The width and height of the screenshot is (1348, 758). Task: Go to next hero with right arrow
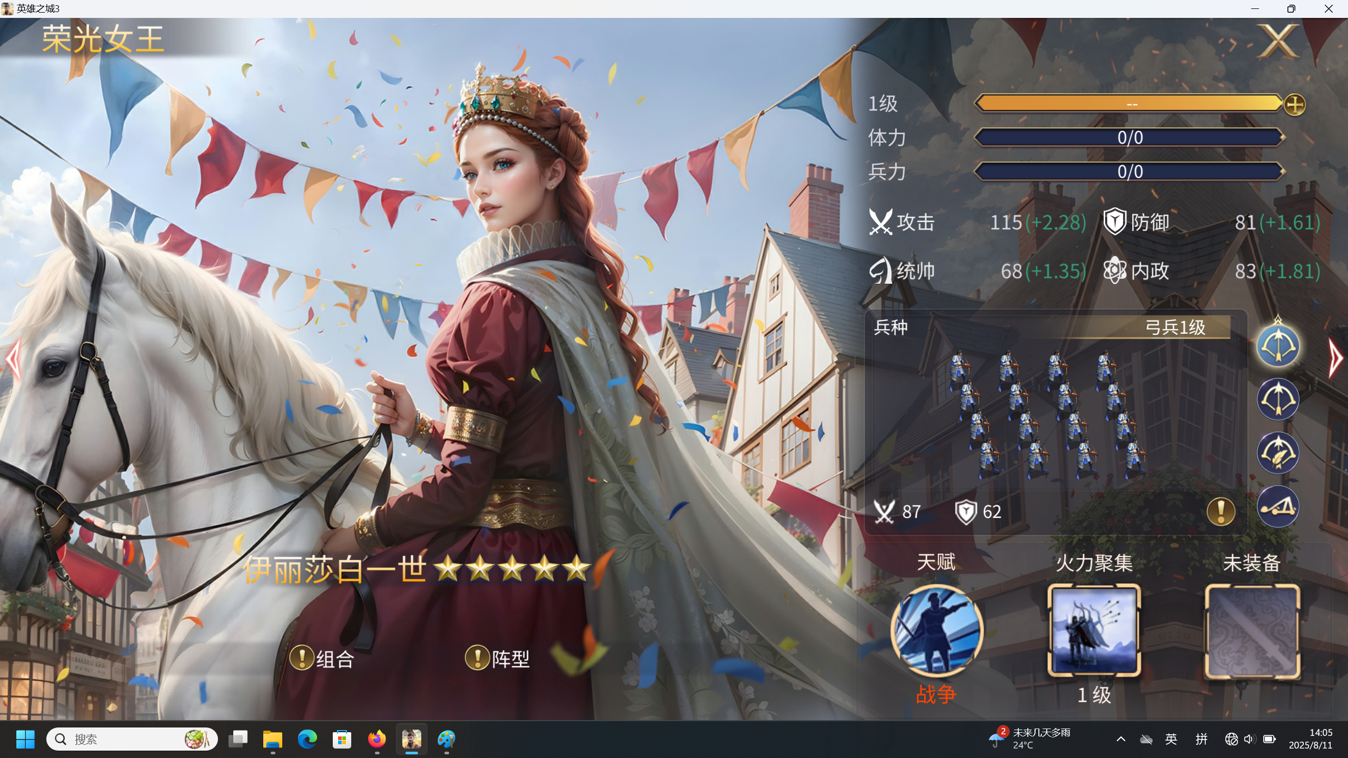point(1336,358)
